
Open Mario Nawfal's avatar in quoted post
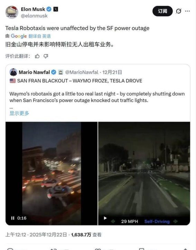13,72
